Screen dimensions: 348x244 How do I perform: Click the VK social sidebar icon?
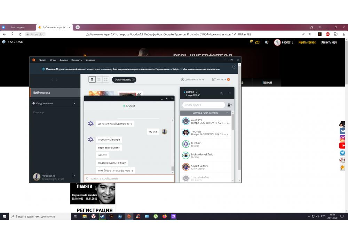tap(342, 131)
